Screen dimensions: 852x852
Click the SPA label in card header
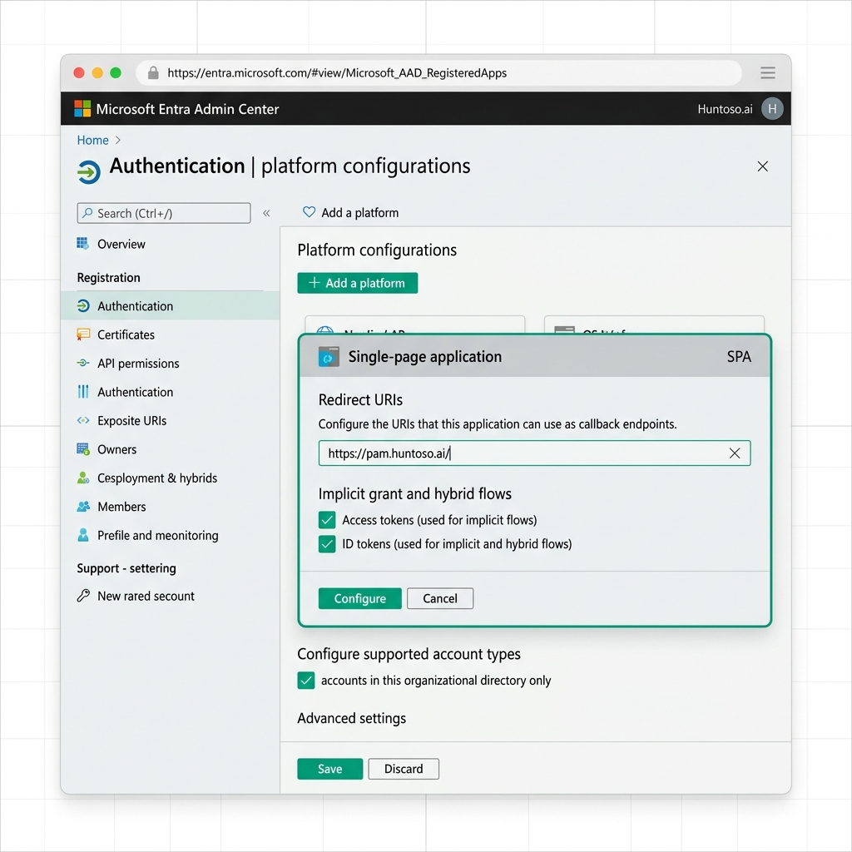pyautogui.click(x=739, y=356)
